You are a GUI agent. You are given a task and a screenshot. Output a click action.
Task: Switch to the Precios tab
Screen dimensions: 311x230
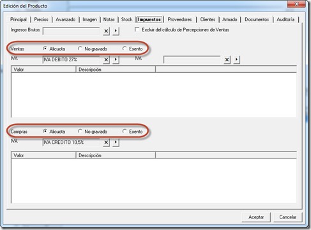click(42, 19)
